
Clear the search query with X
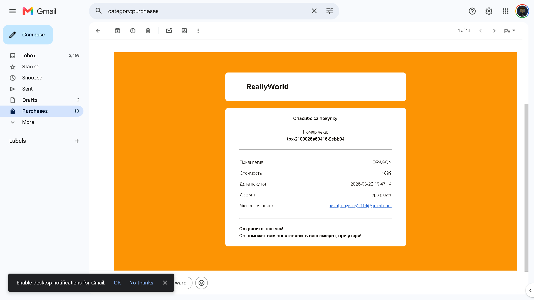coord(314,11)
